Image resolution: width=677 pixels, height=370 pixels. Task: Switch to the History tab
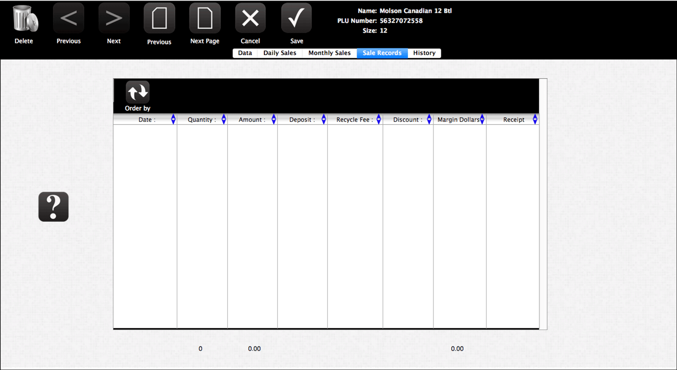pos(424,53)
